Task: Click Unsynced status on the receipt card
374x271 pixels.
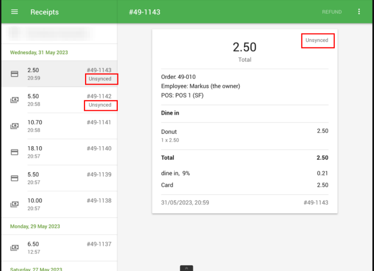Action: [317, 41]
